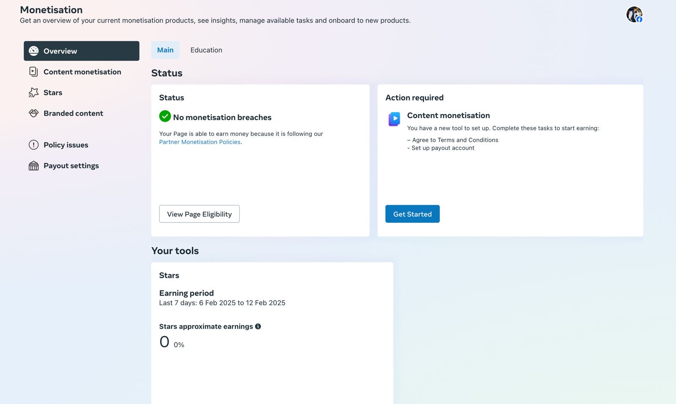
Task: Click the Content monetisation action heading
Action: click(448, 116)
